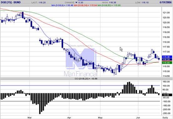
Task: Click the Apr label on time axis
Action: tap(69, 117)
